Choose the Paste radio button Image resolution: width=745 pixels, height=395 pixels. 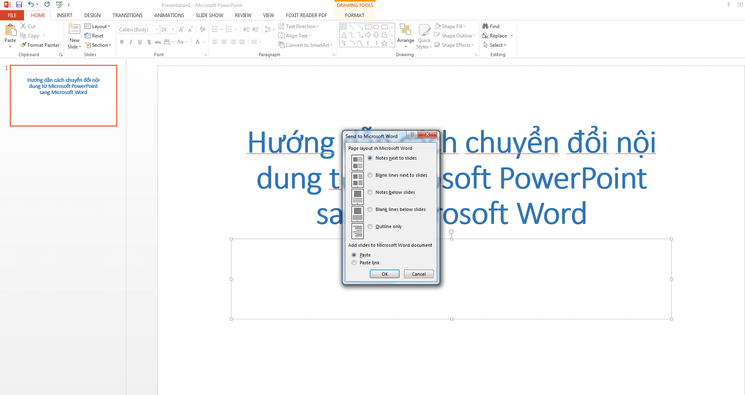tap(354, 255)
